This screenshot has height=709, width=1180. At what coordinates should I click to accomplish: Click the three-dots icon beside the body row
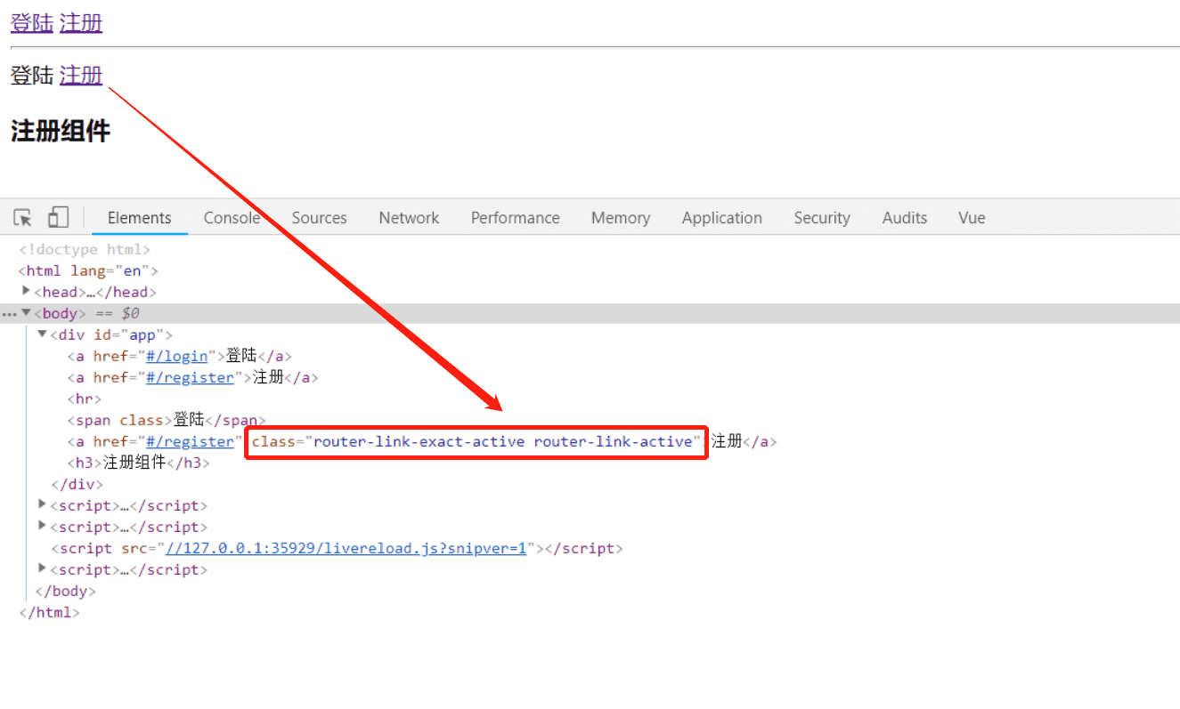10,314
